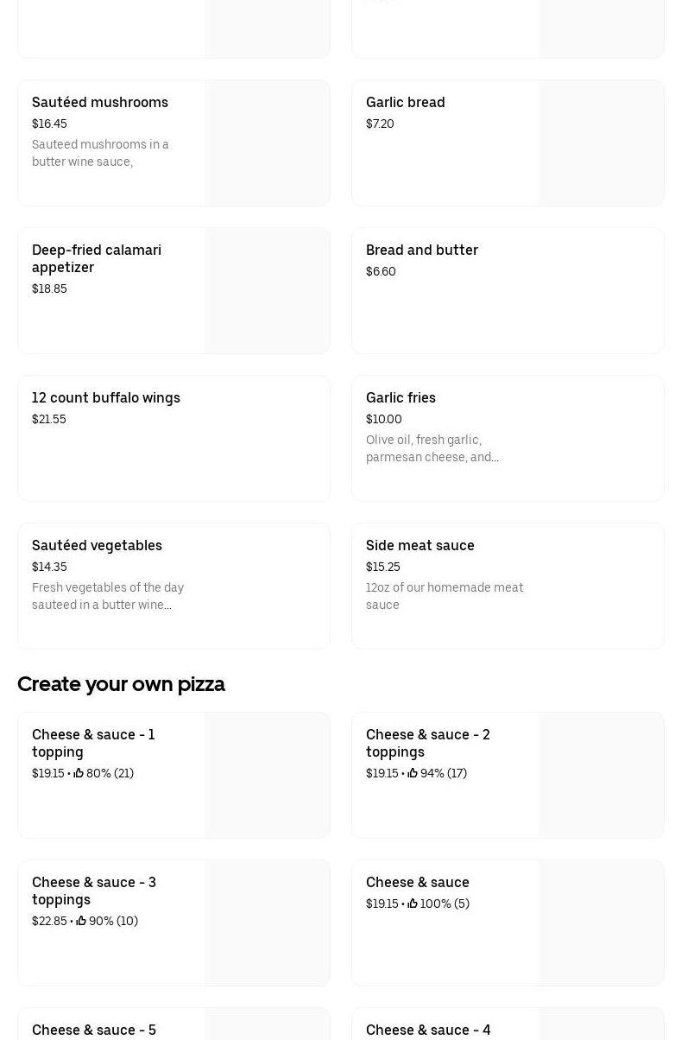Click the Sautéed mushrooms image placeholder
The width and height of the screenshot is (694, 1040).
pos(267,143)
